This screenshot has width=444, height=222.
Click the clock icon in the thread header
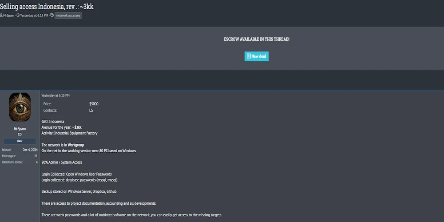click(x=18, y=15)
